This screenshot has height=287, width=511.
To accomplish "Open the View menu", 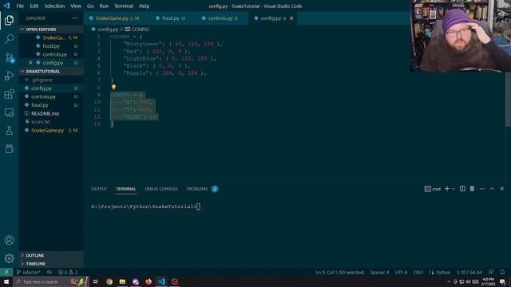I will coord(76,6).
